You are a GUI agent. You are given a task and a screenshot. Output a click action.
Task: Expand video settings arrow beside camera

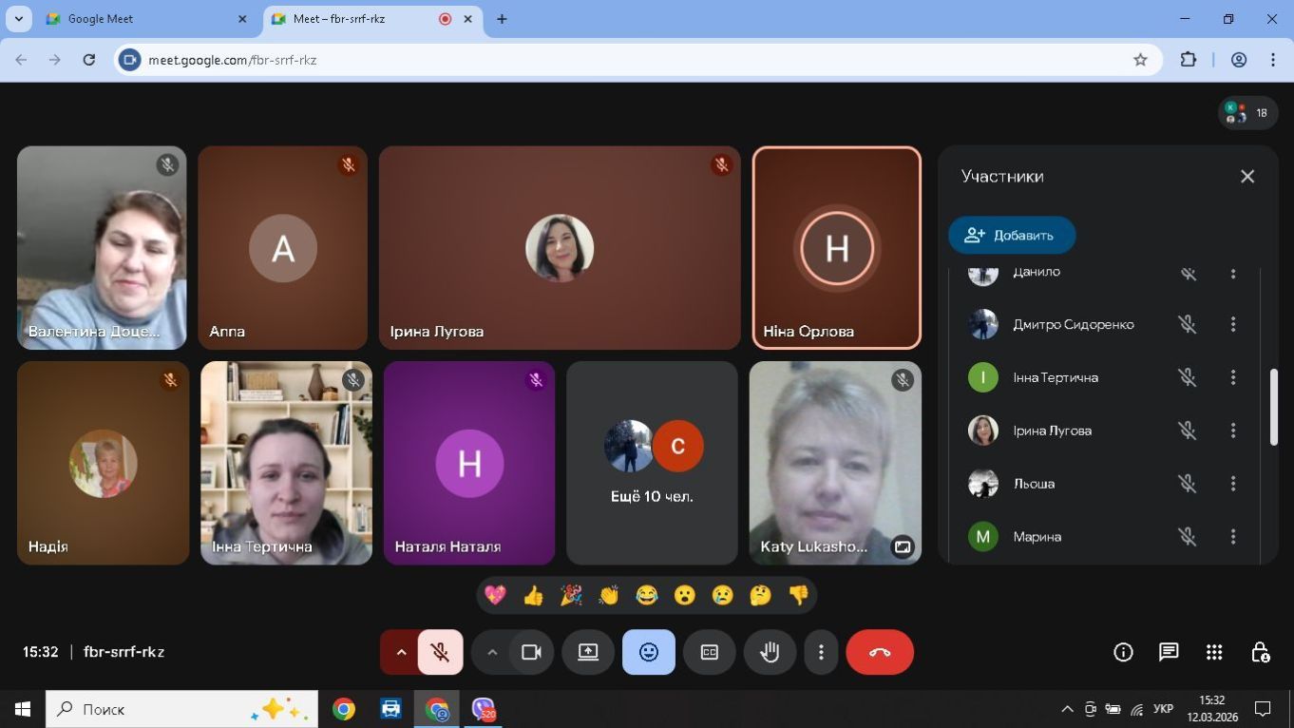[x=492, y=652]
